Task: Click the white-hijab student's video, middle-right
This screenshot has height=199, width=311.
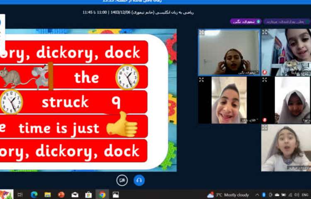Action: click(x=286, y=100)
